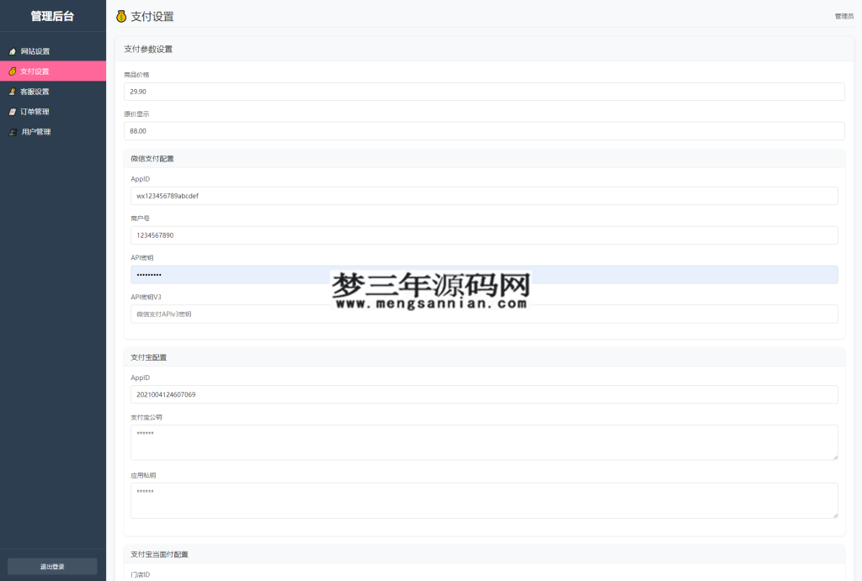Viewport: 862px width, 581px height.
Task: Click the 应用私钥 private key textarea
Action: click(484, 499)
